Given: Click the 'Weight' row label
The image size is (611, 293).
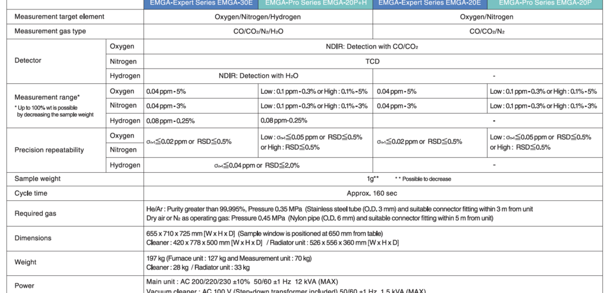Looking at the screenshot, I should [x=25, y=263].
